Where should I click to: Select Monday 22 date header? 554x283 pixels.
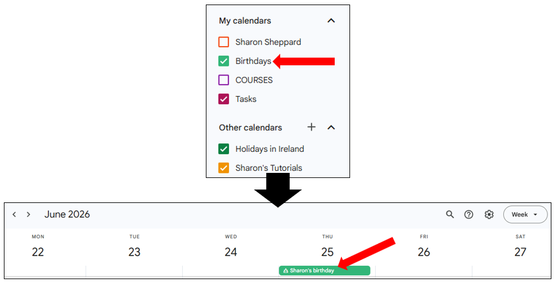coord(38,252)
